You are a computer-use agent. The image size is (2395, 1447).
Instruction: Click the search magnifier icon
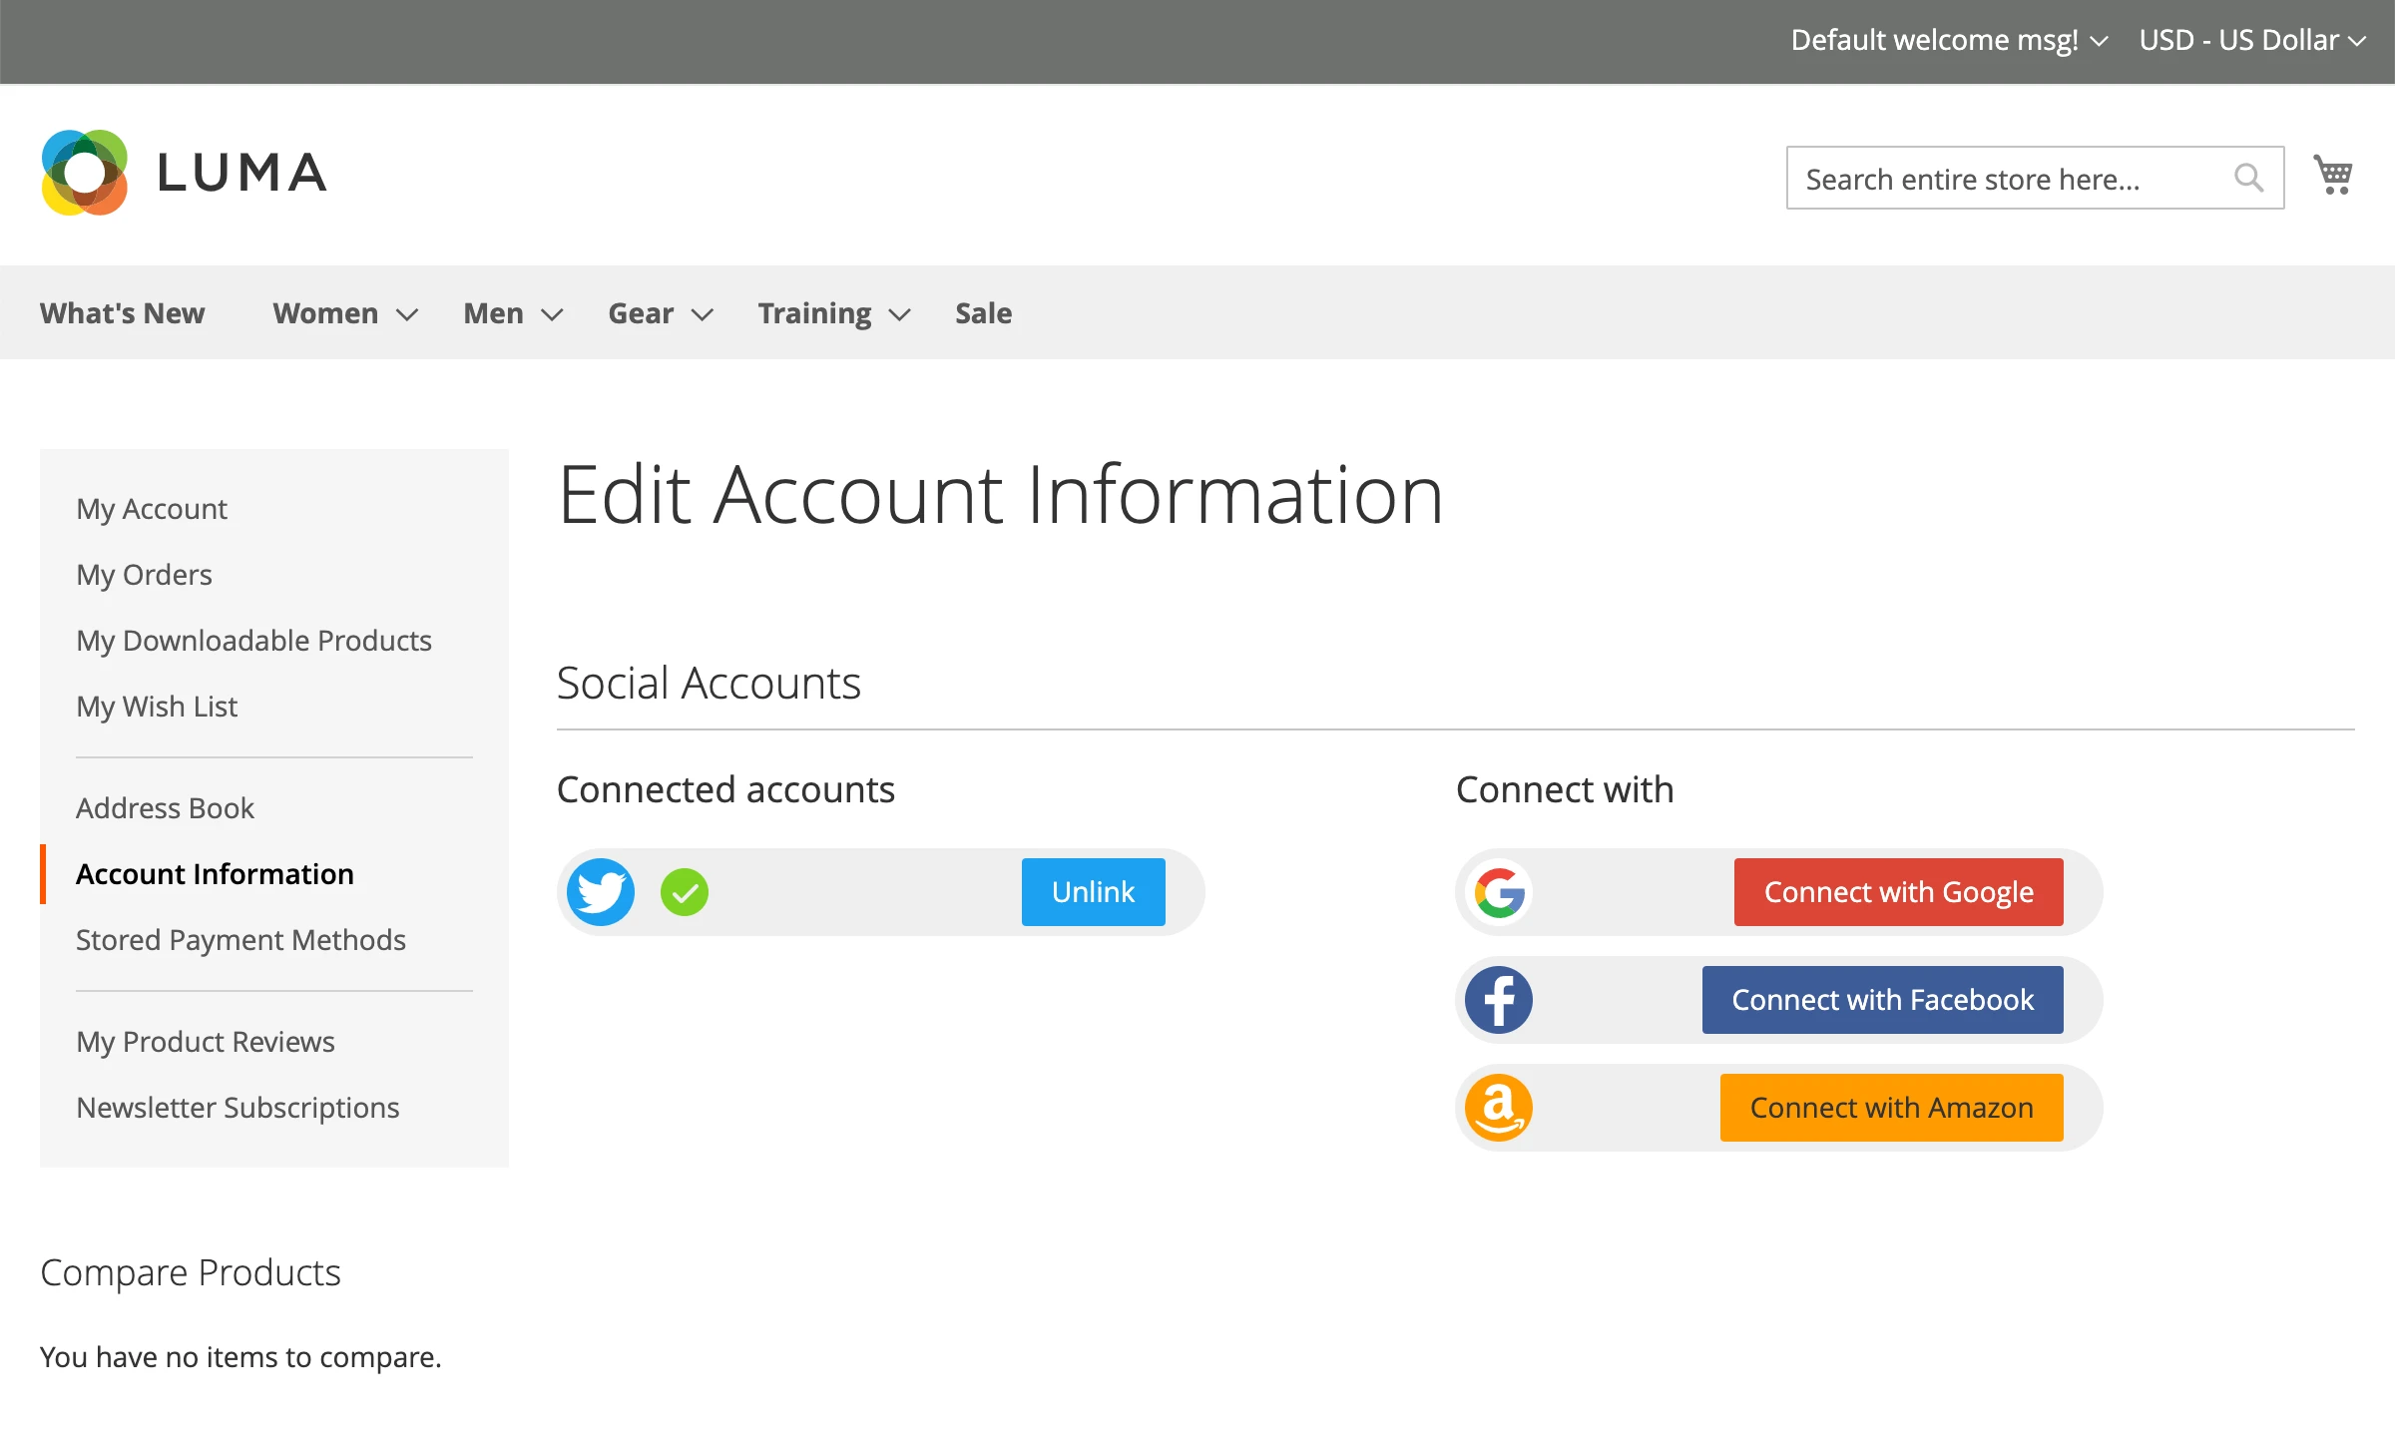(x=2248, y=178)
